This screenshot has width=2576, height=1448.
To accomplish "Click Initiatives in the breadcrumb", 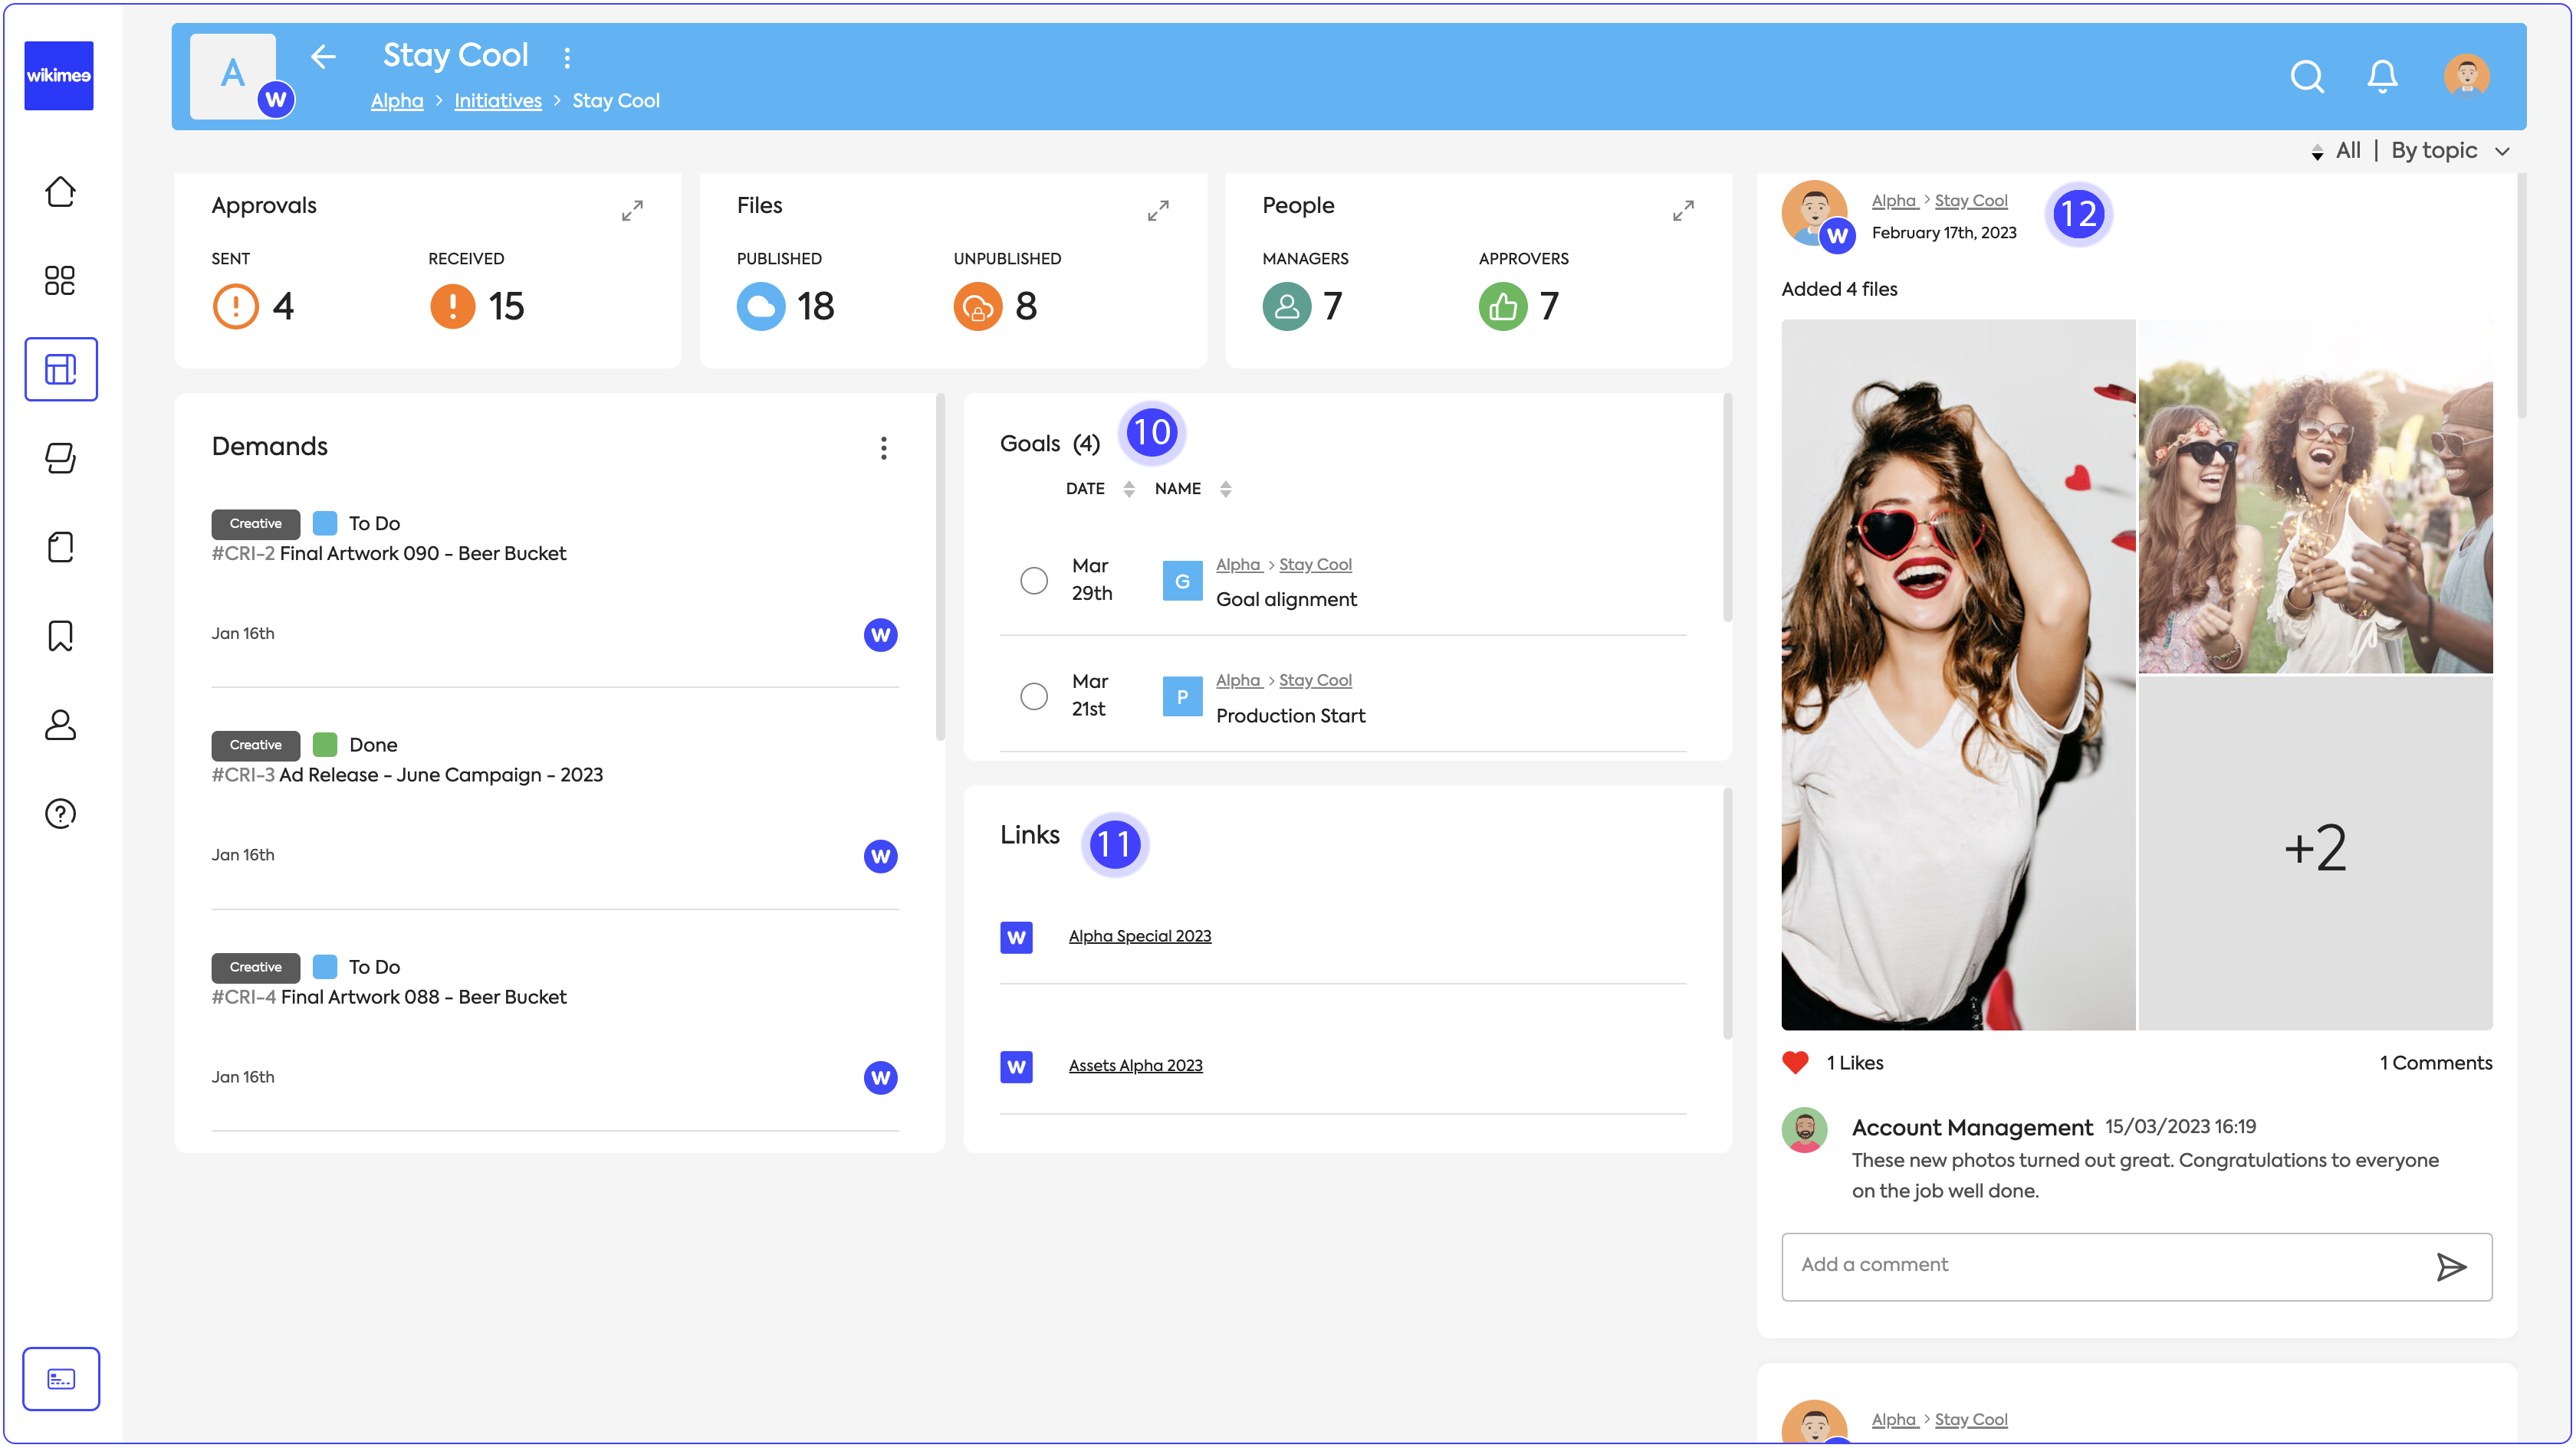I will pos(497,101).
